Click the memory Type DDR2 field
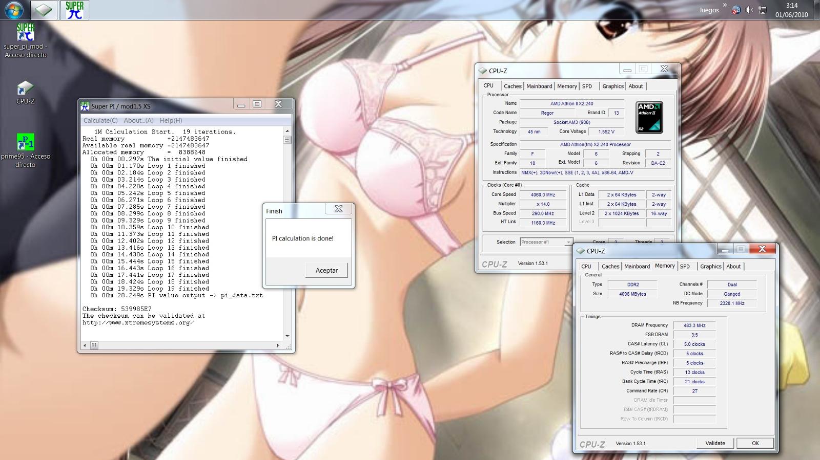Viewport: 820px width, 460px height. pos(632,284)
